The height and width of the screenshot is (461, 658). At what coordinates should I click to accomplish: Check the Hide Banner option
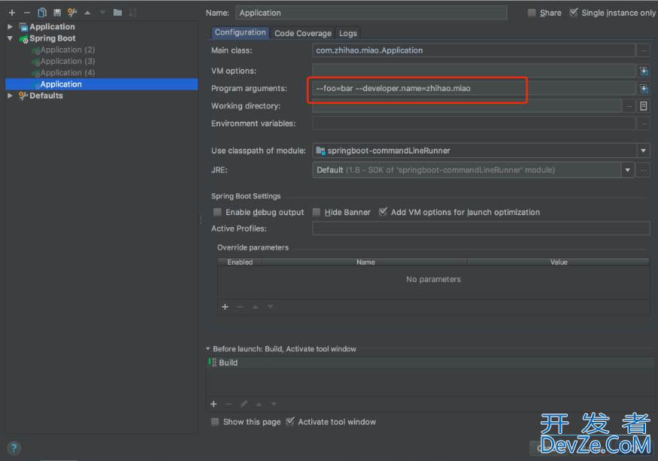[317, 212]
